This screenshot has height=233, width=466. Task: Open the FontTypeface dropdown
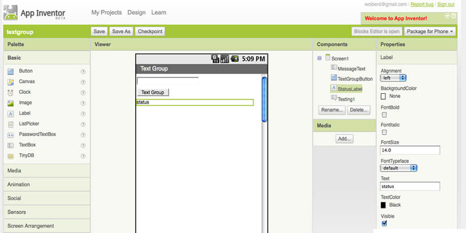(398, 168)
